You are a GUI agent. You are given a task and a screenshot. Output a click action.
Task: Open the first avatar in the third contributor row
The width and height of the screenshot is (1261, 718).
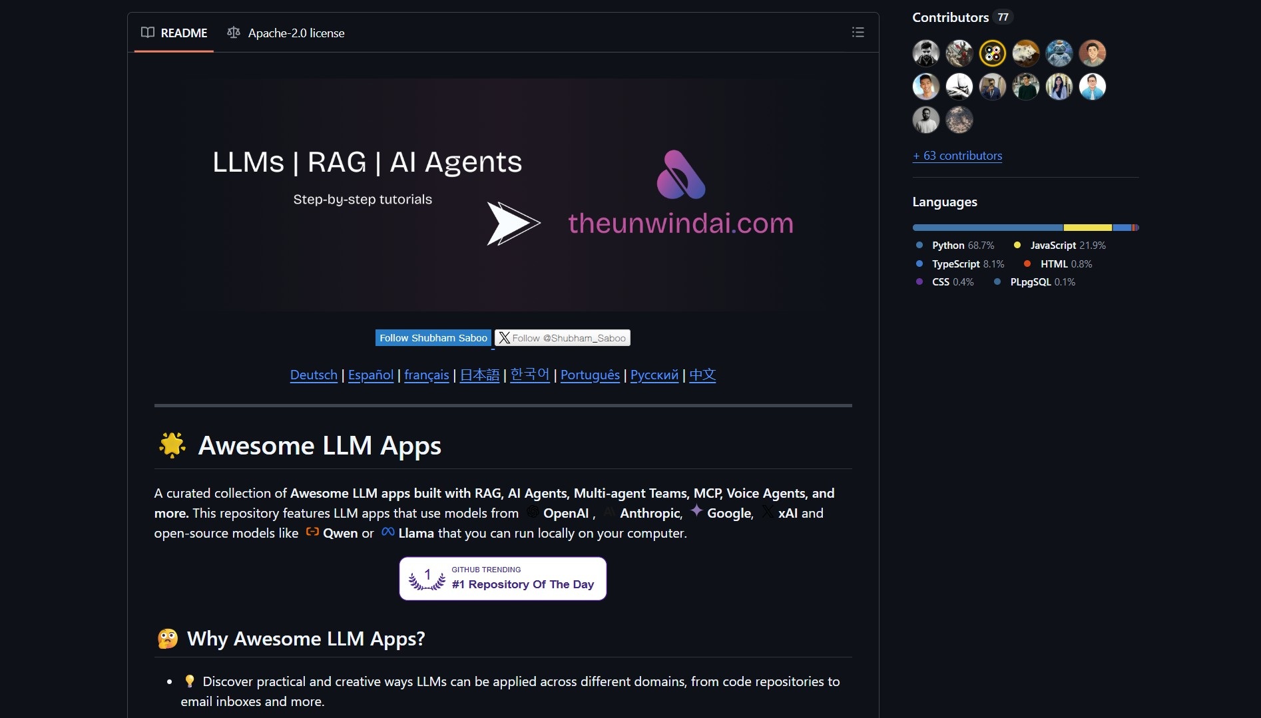click(x=926, y=120)
